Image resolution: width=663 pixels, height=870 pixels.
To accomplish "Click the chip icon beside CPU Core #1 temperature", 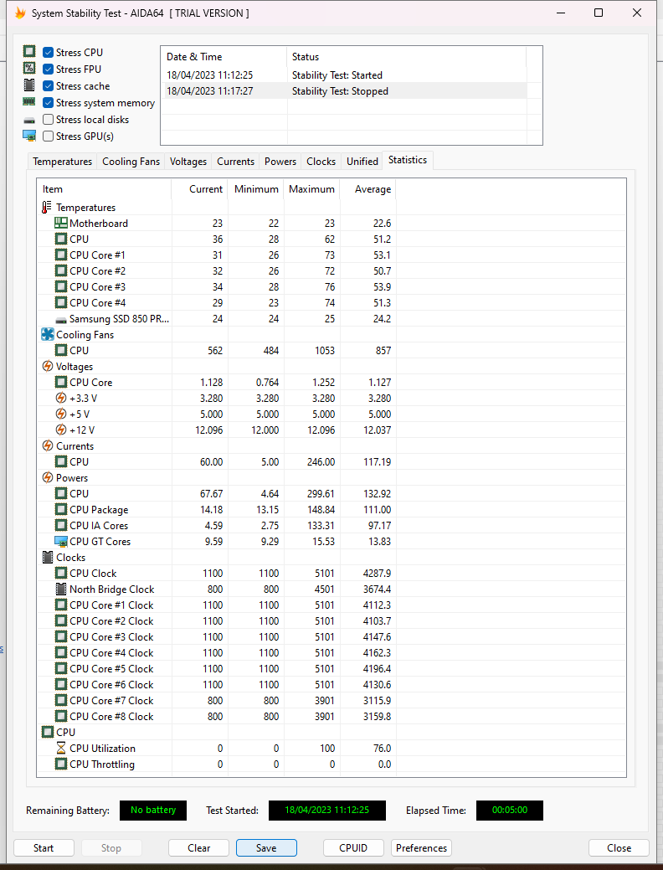I will point(61,255).
